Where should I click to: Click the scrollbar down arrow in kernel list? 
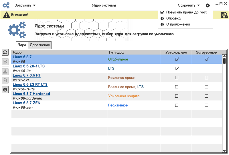(224, 150)
